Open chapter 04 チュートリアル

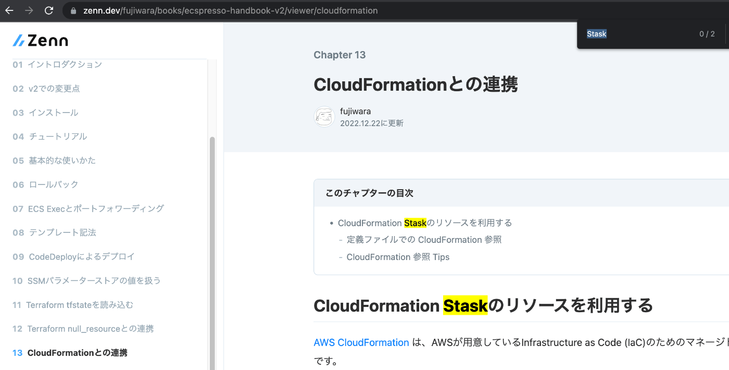click(x=50, y=137)
